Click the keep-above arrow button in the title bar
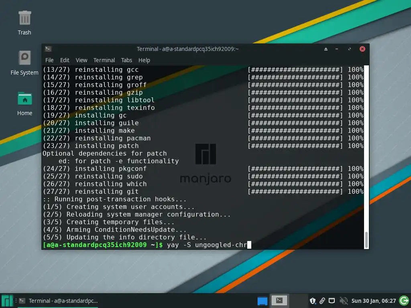This screenshot has width=411, height=308. coord(326,49)
